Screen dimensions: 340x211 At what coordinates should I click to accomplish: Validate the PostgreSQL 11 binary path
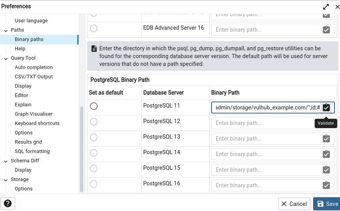[x=326, y=108]
